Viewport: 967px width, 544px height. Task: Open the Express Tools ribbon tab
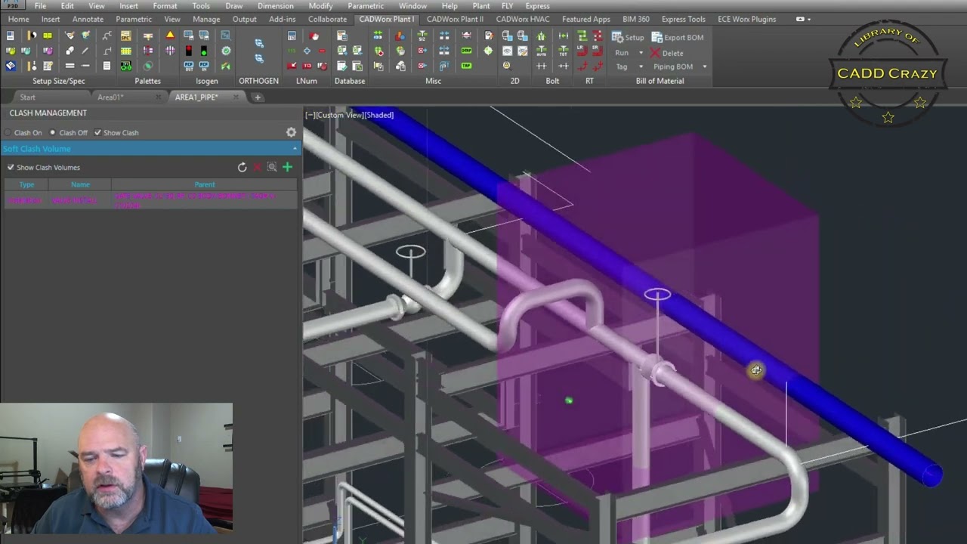(x=683, y=19)
